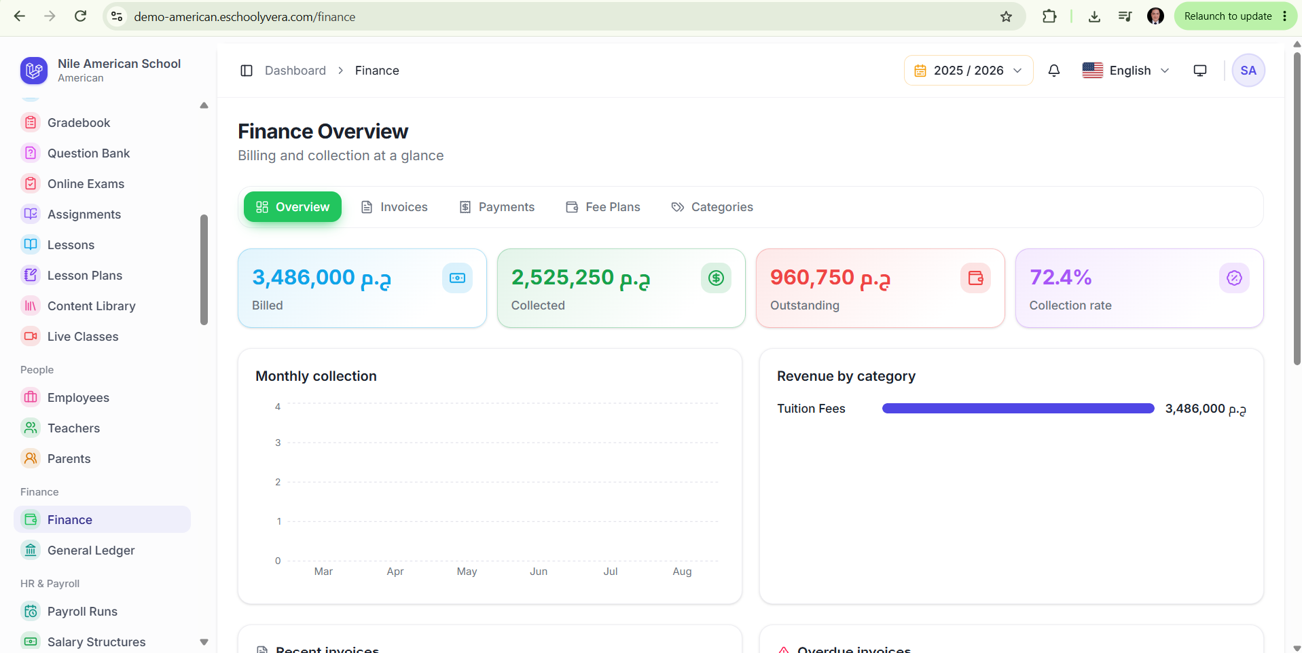Click the Monthly collection chart title

[x=316, y=376]
